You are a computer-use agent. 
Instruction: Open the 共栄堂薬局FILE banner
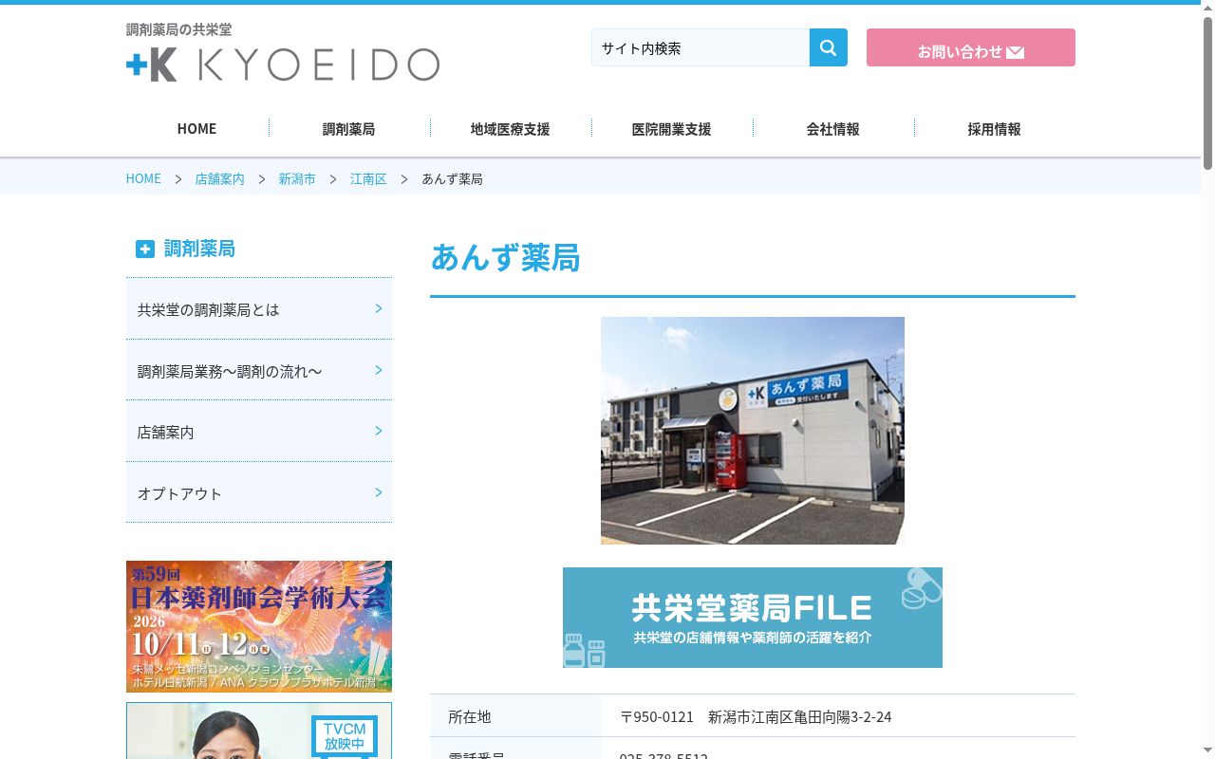click(753, 618)
